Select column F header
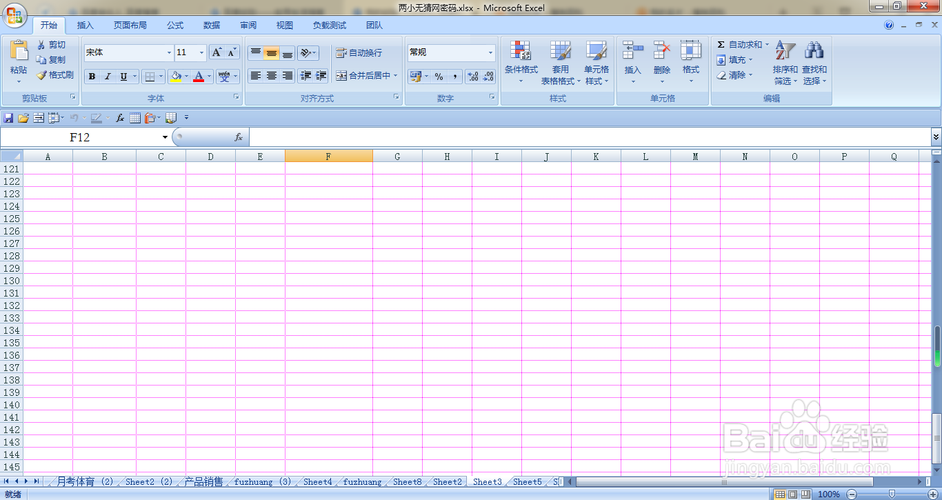This screenshot has height=500, width=942. tap(328, 157)
